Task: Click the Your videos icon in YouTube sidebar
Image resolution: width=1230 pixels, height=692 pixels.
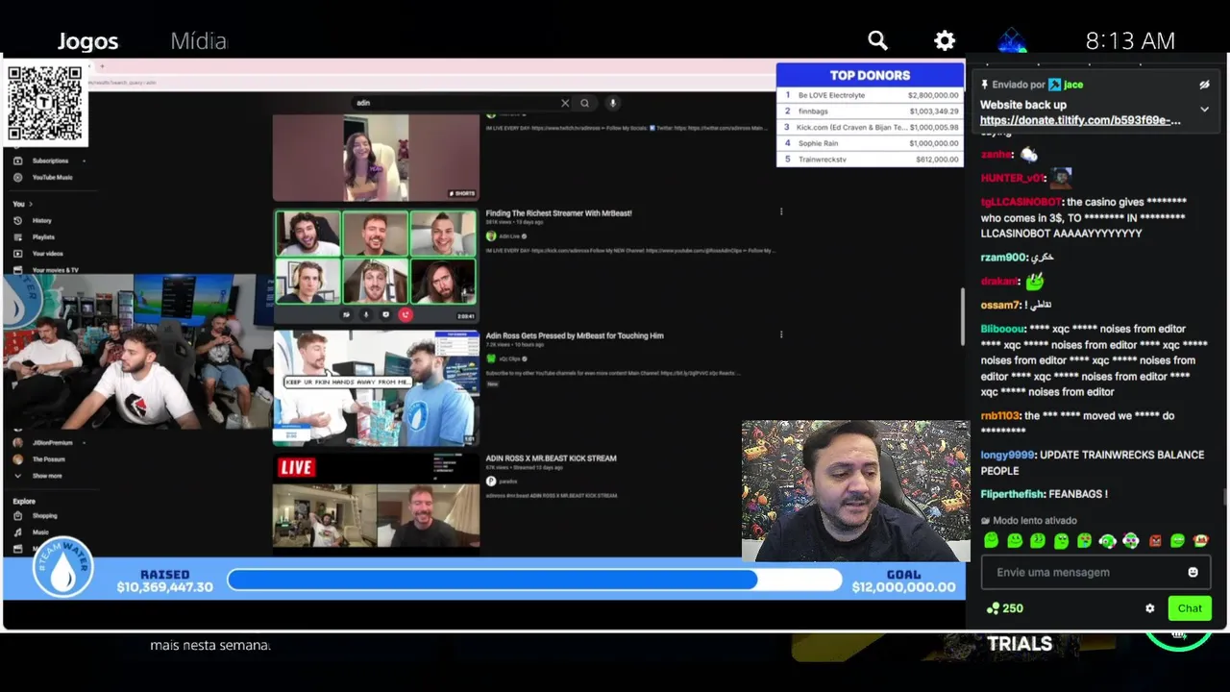Action: (x=18, y=253)
